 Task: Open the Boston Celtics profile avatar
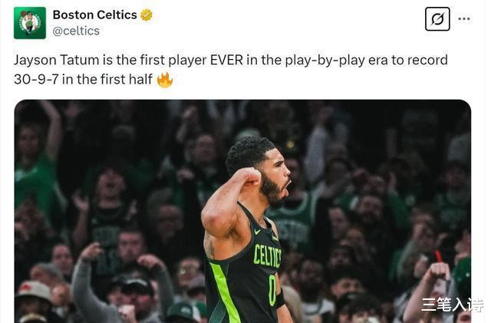(30, 23)
